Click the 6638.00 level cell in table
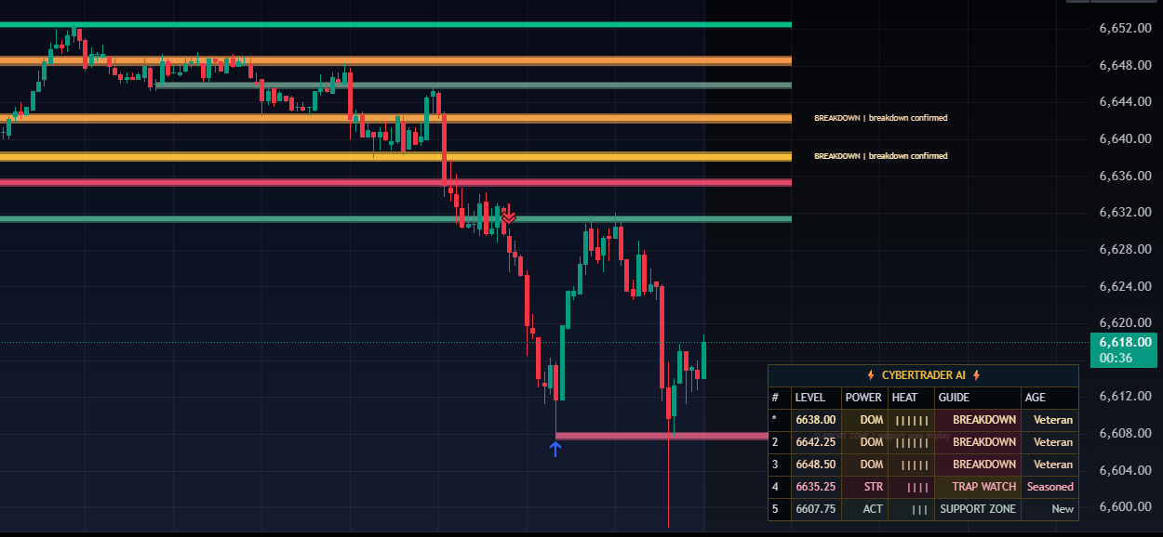 click(x=815, y=420)
